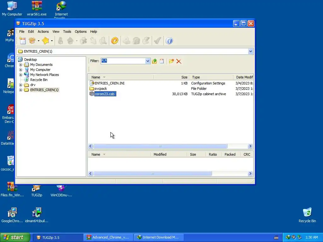Sort file list by Type column
Screen dimensions: 323x242
pos(211,77)
